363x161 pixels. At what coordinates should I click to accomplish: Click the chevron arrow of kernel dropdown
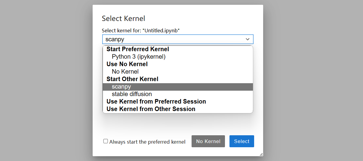pos(248,39)
